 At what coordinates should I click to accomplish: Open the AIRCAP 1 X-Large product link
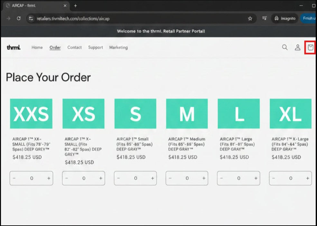(290, 144)
